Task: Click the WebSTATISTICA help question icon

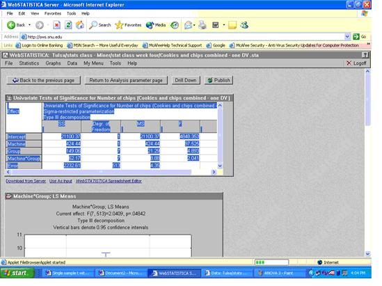Action: click(365, 55)
